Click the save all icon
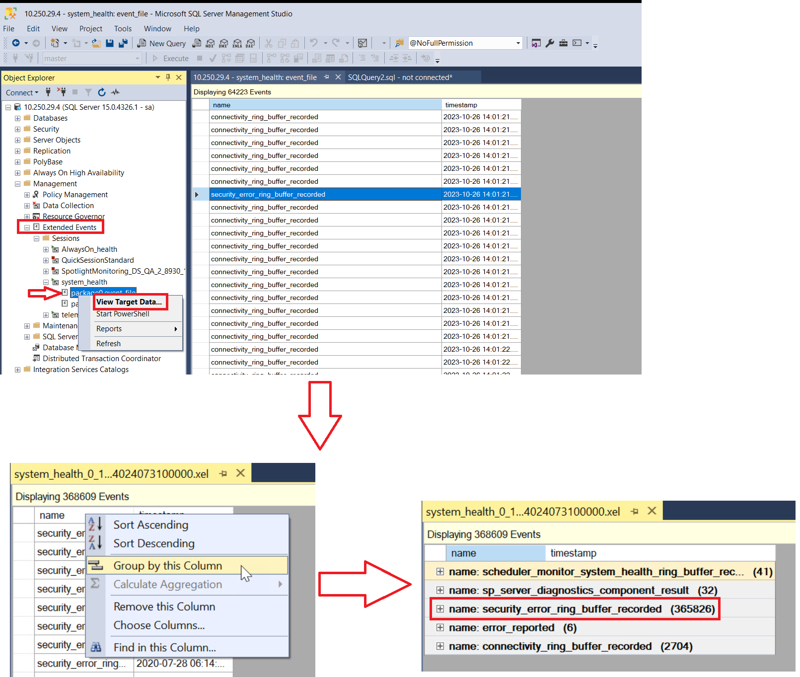 (x=123, y=43)
